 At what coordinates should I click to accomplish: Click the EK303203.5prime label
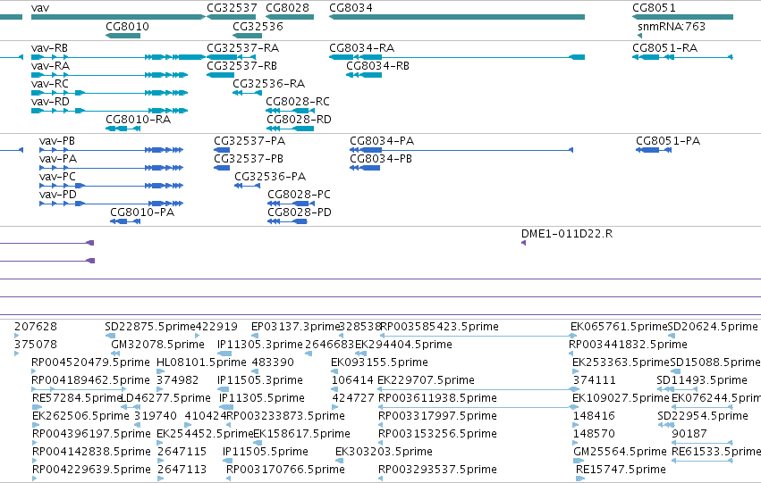pos(384,452)
